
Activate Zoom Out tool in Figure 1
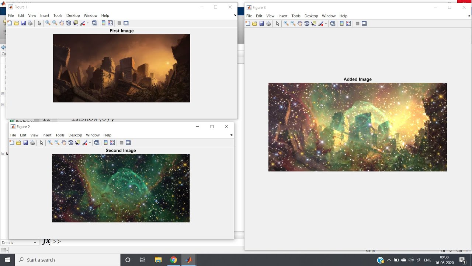click(x=55, y=23)
